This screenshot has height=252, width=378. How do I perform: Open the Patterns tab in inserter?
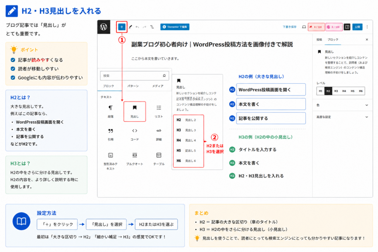[x=133, y=86]
